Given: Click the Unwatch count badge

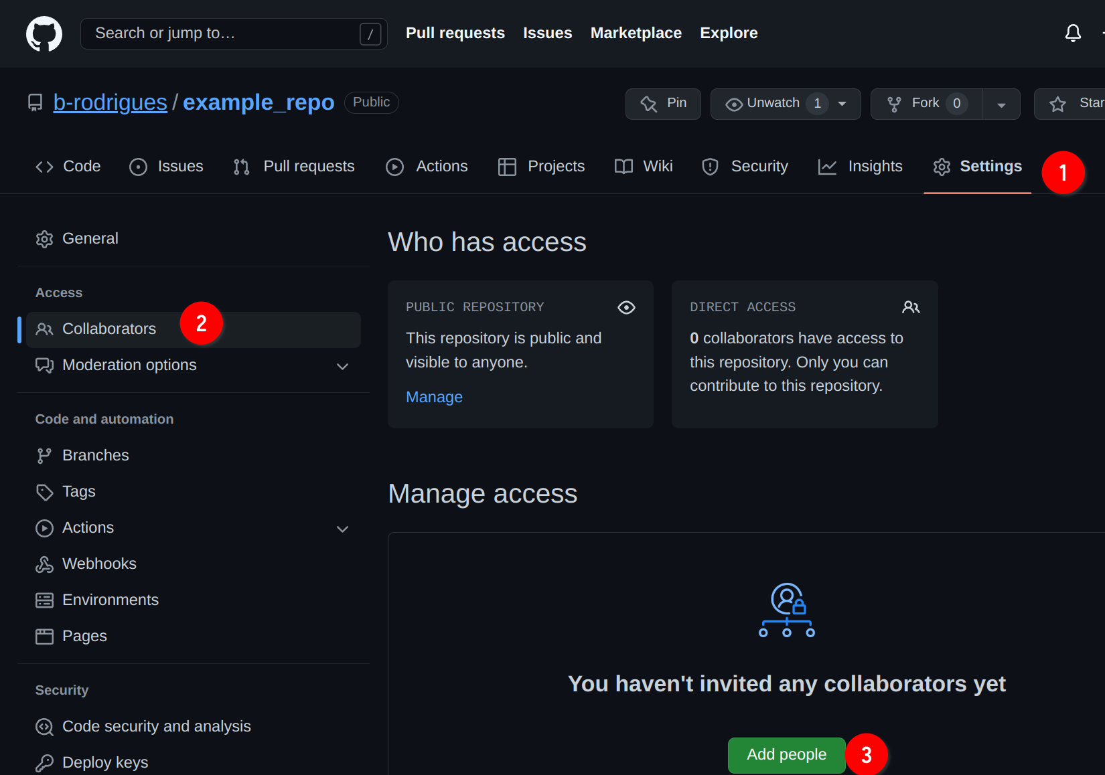Looking at the screenshot, I should pyautogui.click(x=818, y=104).
